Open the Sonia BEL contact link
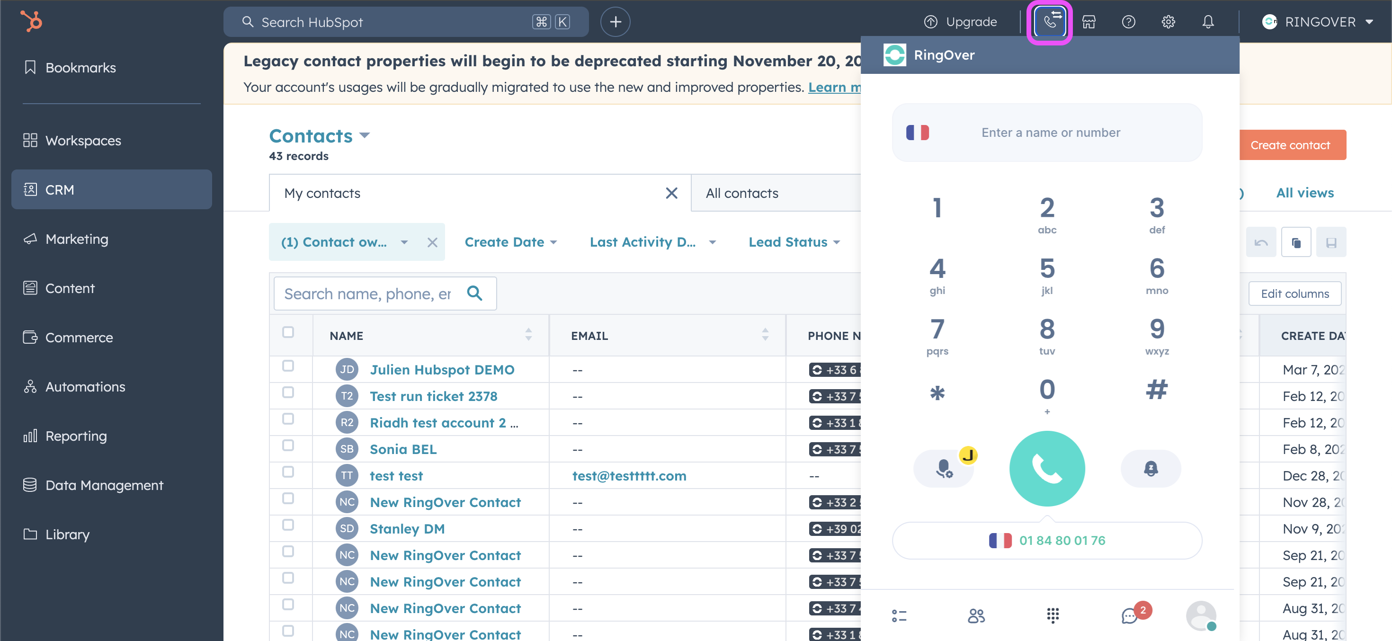This screenshot has width=1392, height=641. 402,449
